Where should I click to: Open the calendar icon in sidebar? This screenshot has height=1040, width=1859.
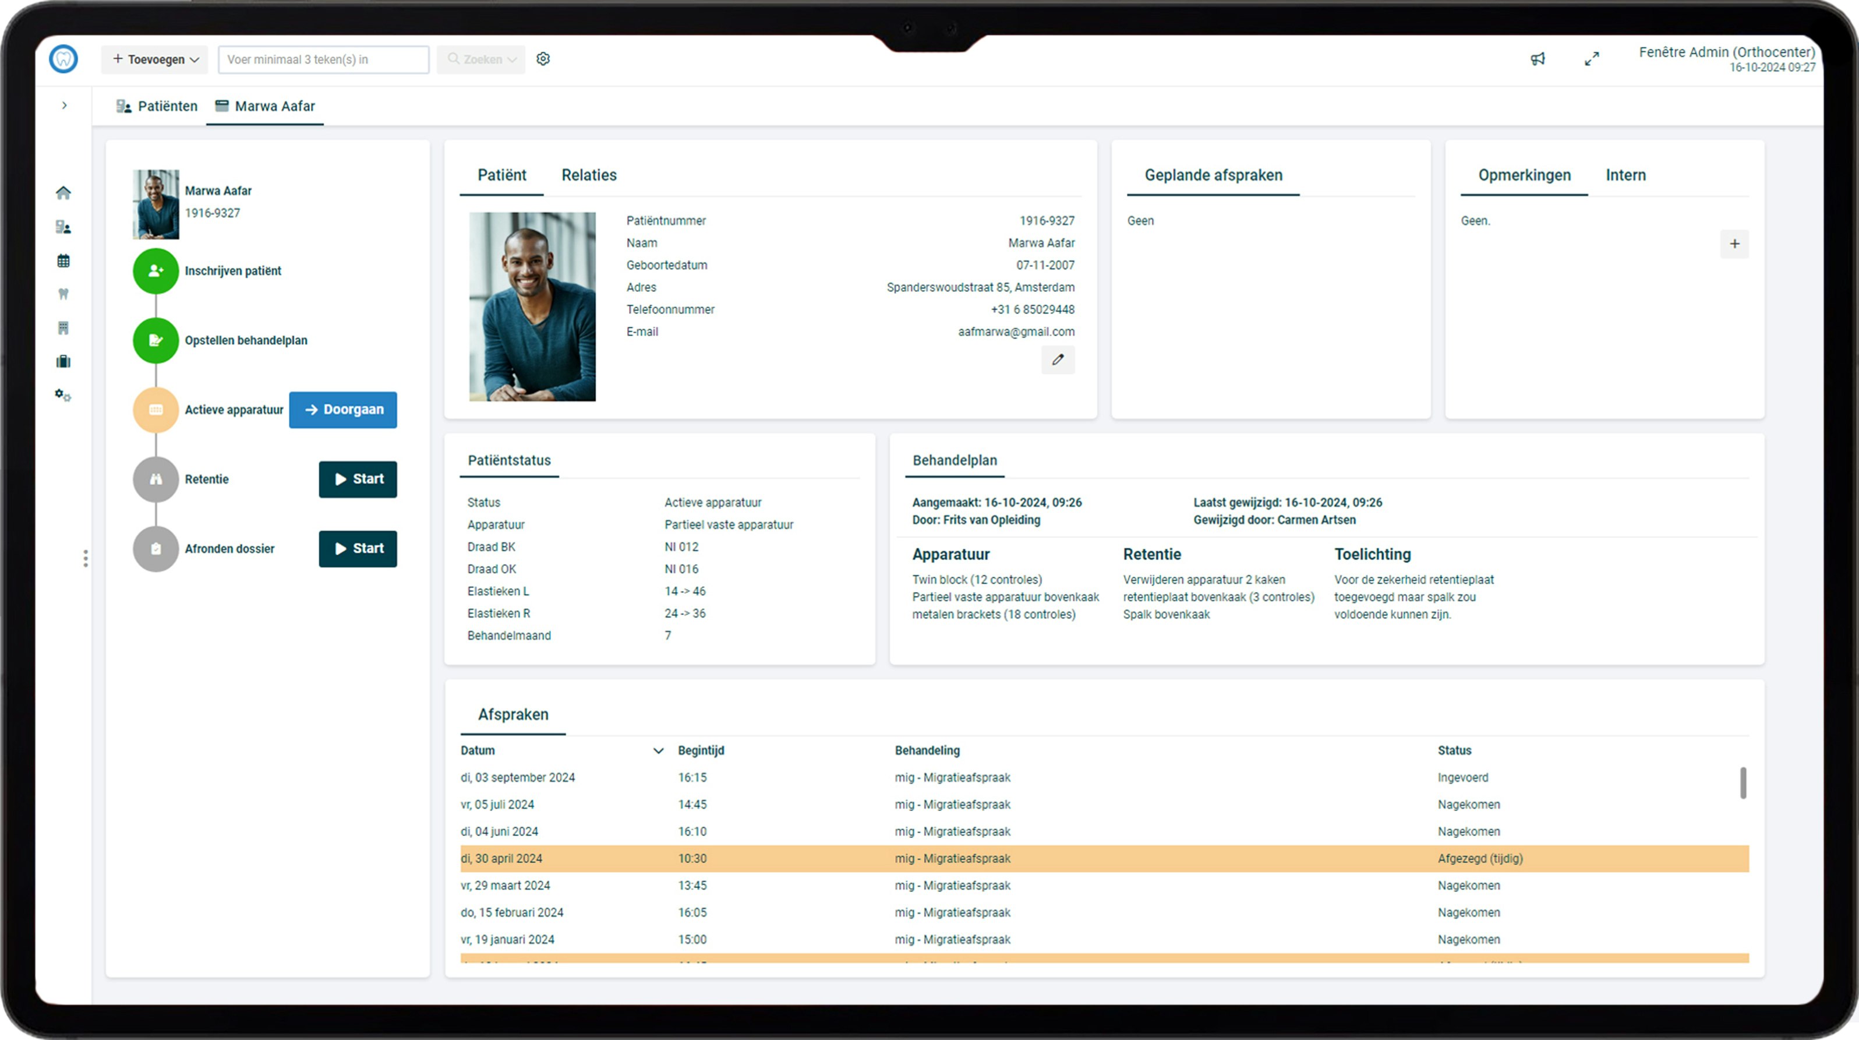[x=63, y=260]
